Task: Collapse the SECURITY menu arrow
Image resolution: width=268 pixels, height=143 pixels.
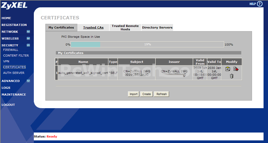Action: click(28, 45)
